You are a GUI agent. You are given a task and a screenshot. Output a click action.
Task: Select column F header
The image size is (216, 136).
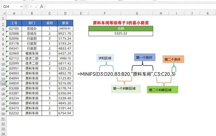105,13
